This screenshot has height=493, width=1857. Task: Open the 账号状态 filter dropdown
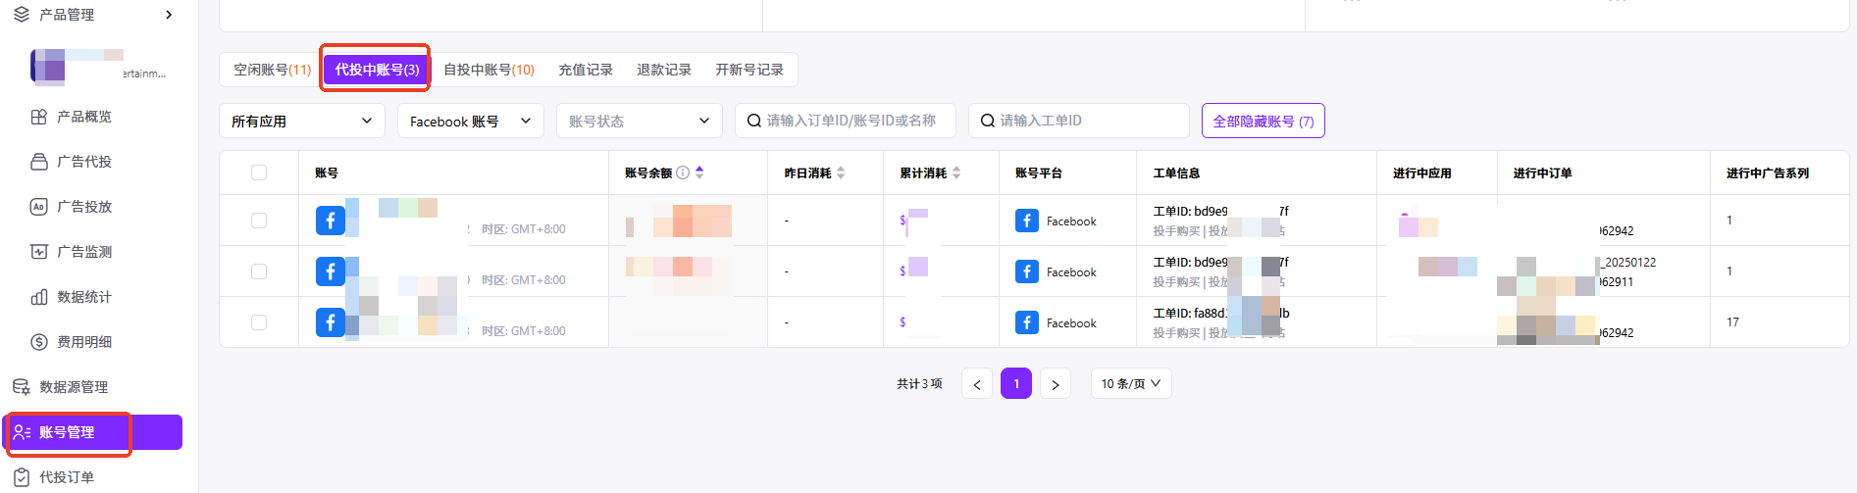639,121
